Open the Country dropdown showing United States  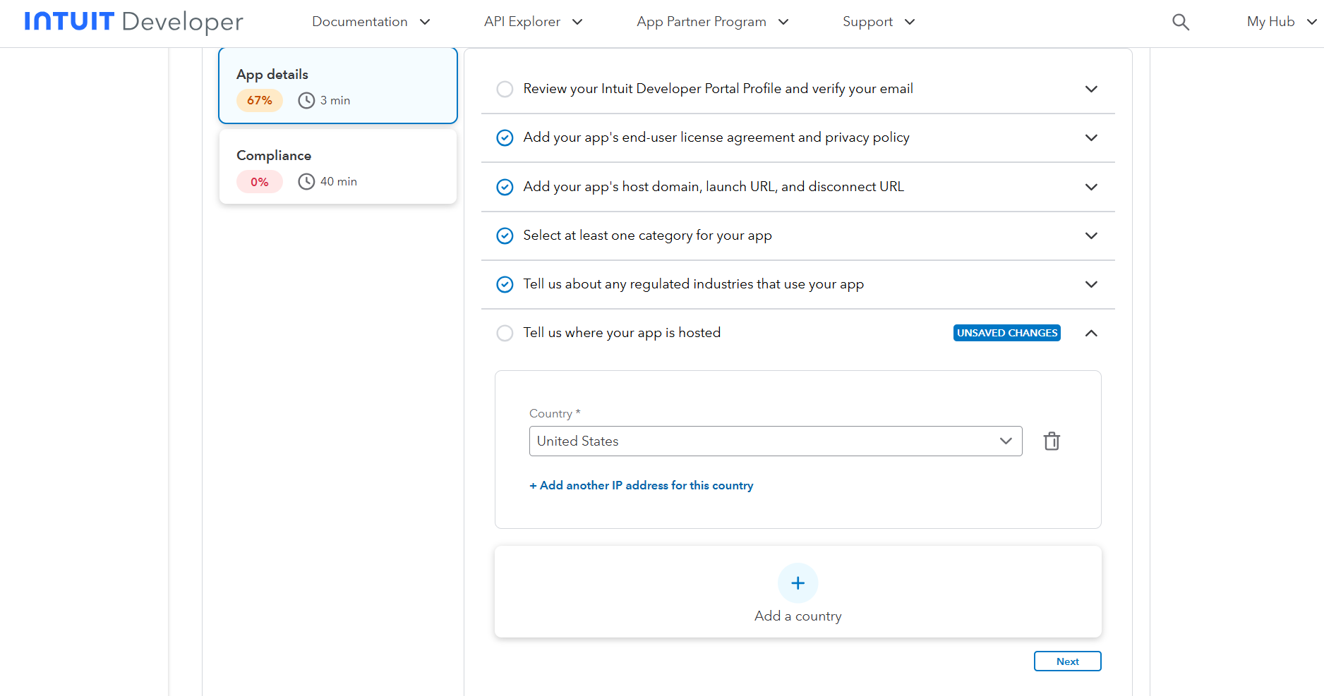[775, 441]
